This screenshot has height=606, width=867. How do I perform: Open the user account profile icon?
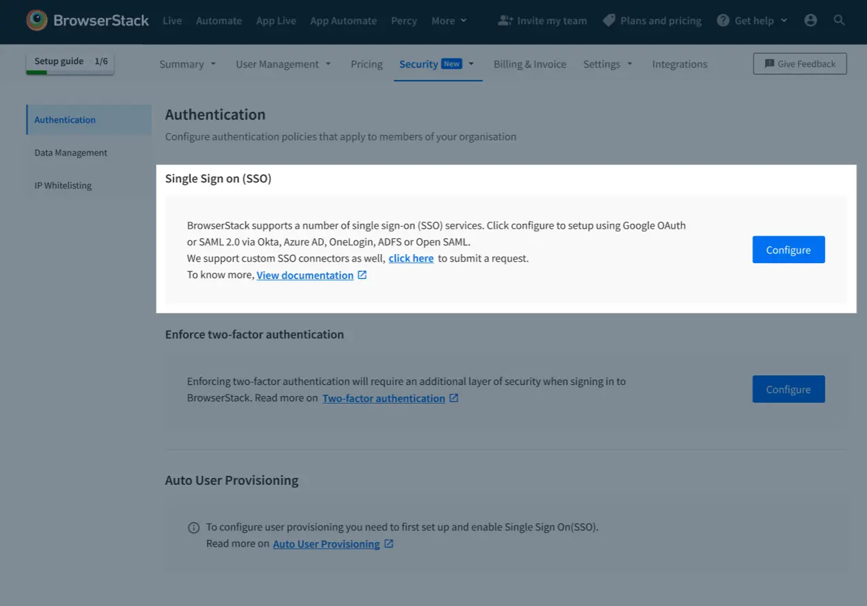(x=810, y=21)
